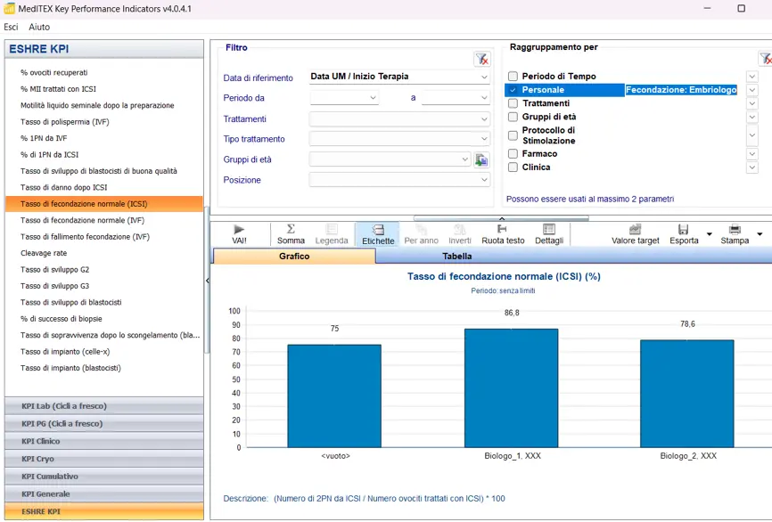
Task: Open the Aiuto menu
Action: pyautogui.click(x=39, y=28)
